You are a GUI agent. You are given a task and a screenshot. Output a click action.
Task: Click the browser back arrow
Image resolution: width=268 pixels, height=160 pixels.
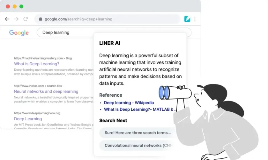pos(7,19)
